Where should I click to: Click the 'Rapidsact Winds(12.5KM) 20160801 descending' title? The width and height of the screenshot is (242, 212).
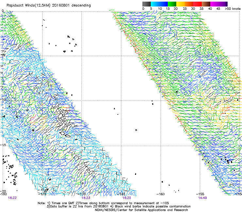click(x=49, y=6)
